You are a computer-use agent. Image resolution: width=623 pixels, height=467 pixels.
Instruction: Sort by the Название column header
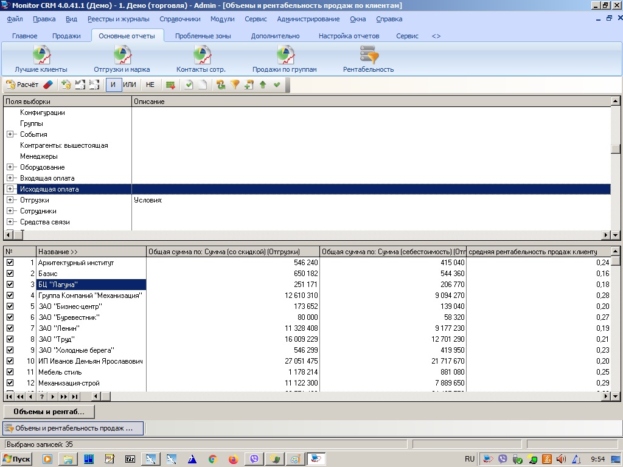91,252
